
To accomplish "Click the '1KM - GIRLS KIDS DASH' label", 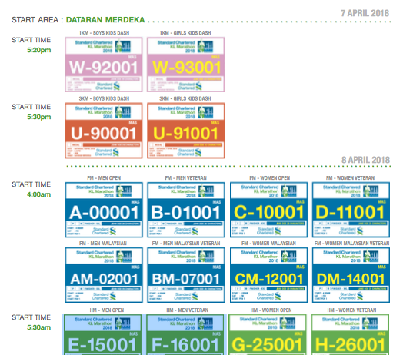I will point(185,33).
